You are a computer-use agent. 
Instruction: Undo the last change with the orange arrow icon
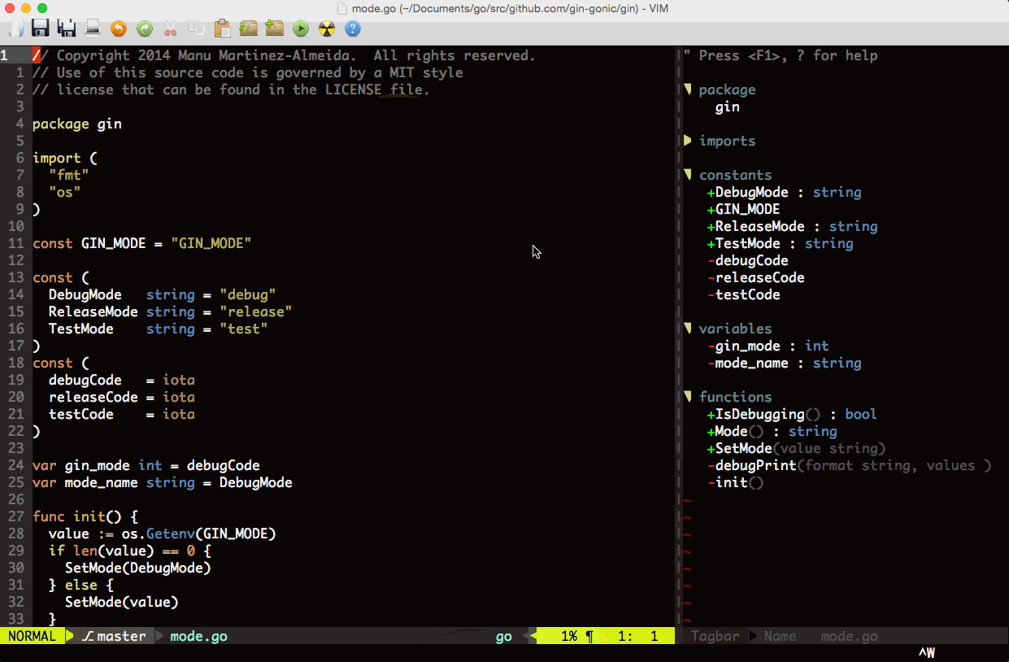[x=119, y=29]
